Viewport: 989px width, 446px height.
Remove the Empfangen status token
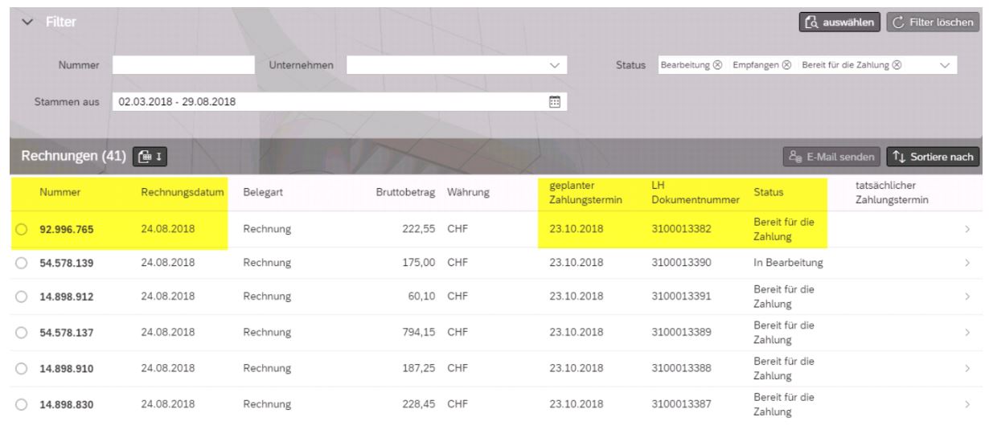pos(787,64)
